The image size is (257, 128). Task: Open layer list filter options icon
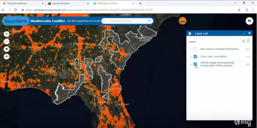pos(248,41)
